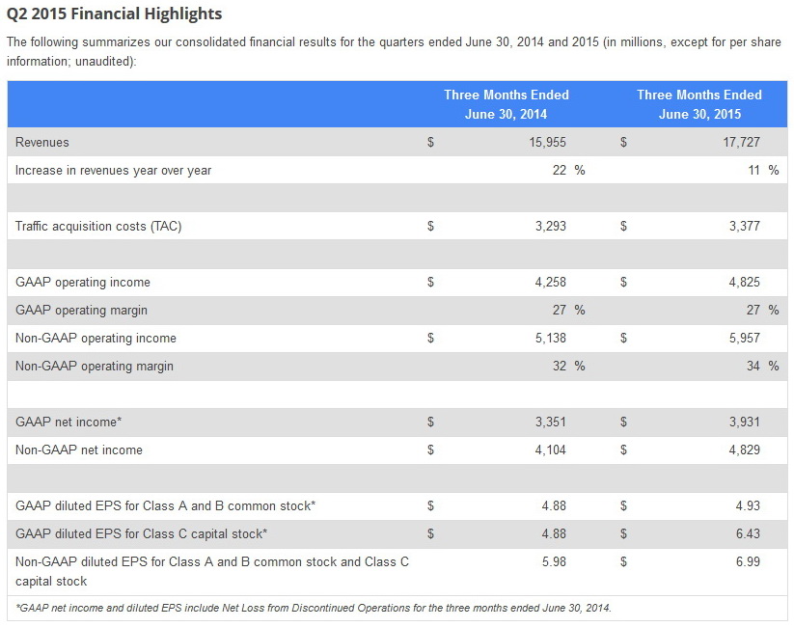Select the Three Months Ended June 30, 2015 header

tap(699, 104)
